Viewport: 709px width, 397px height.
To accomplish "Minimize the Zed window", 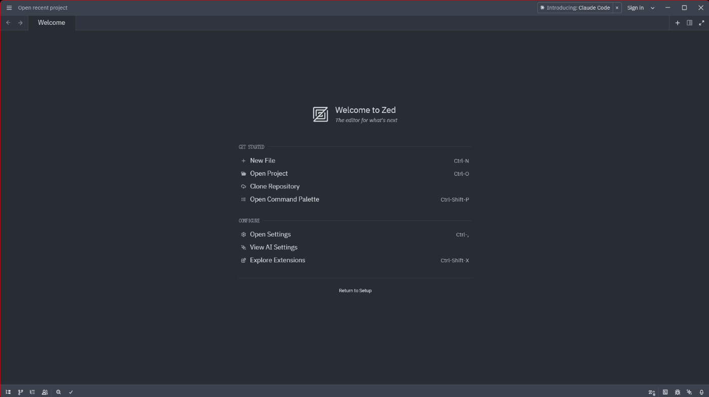I will pos(668,8).
